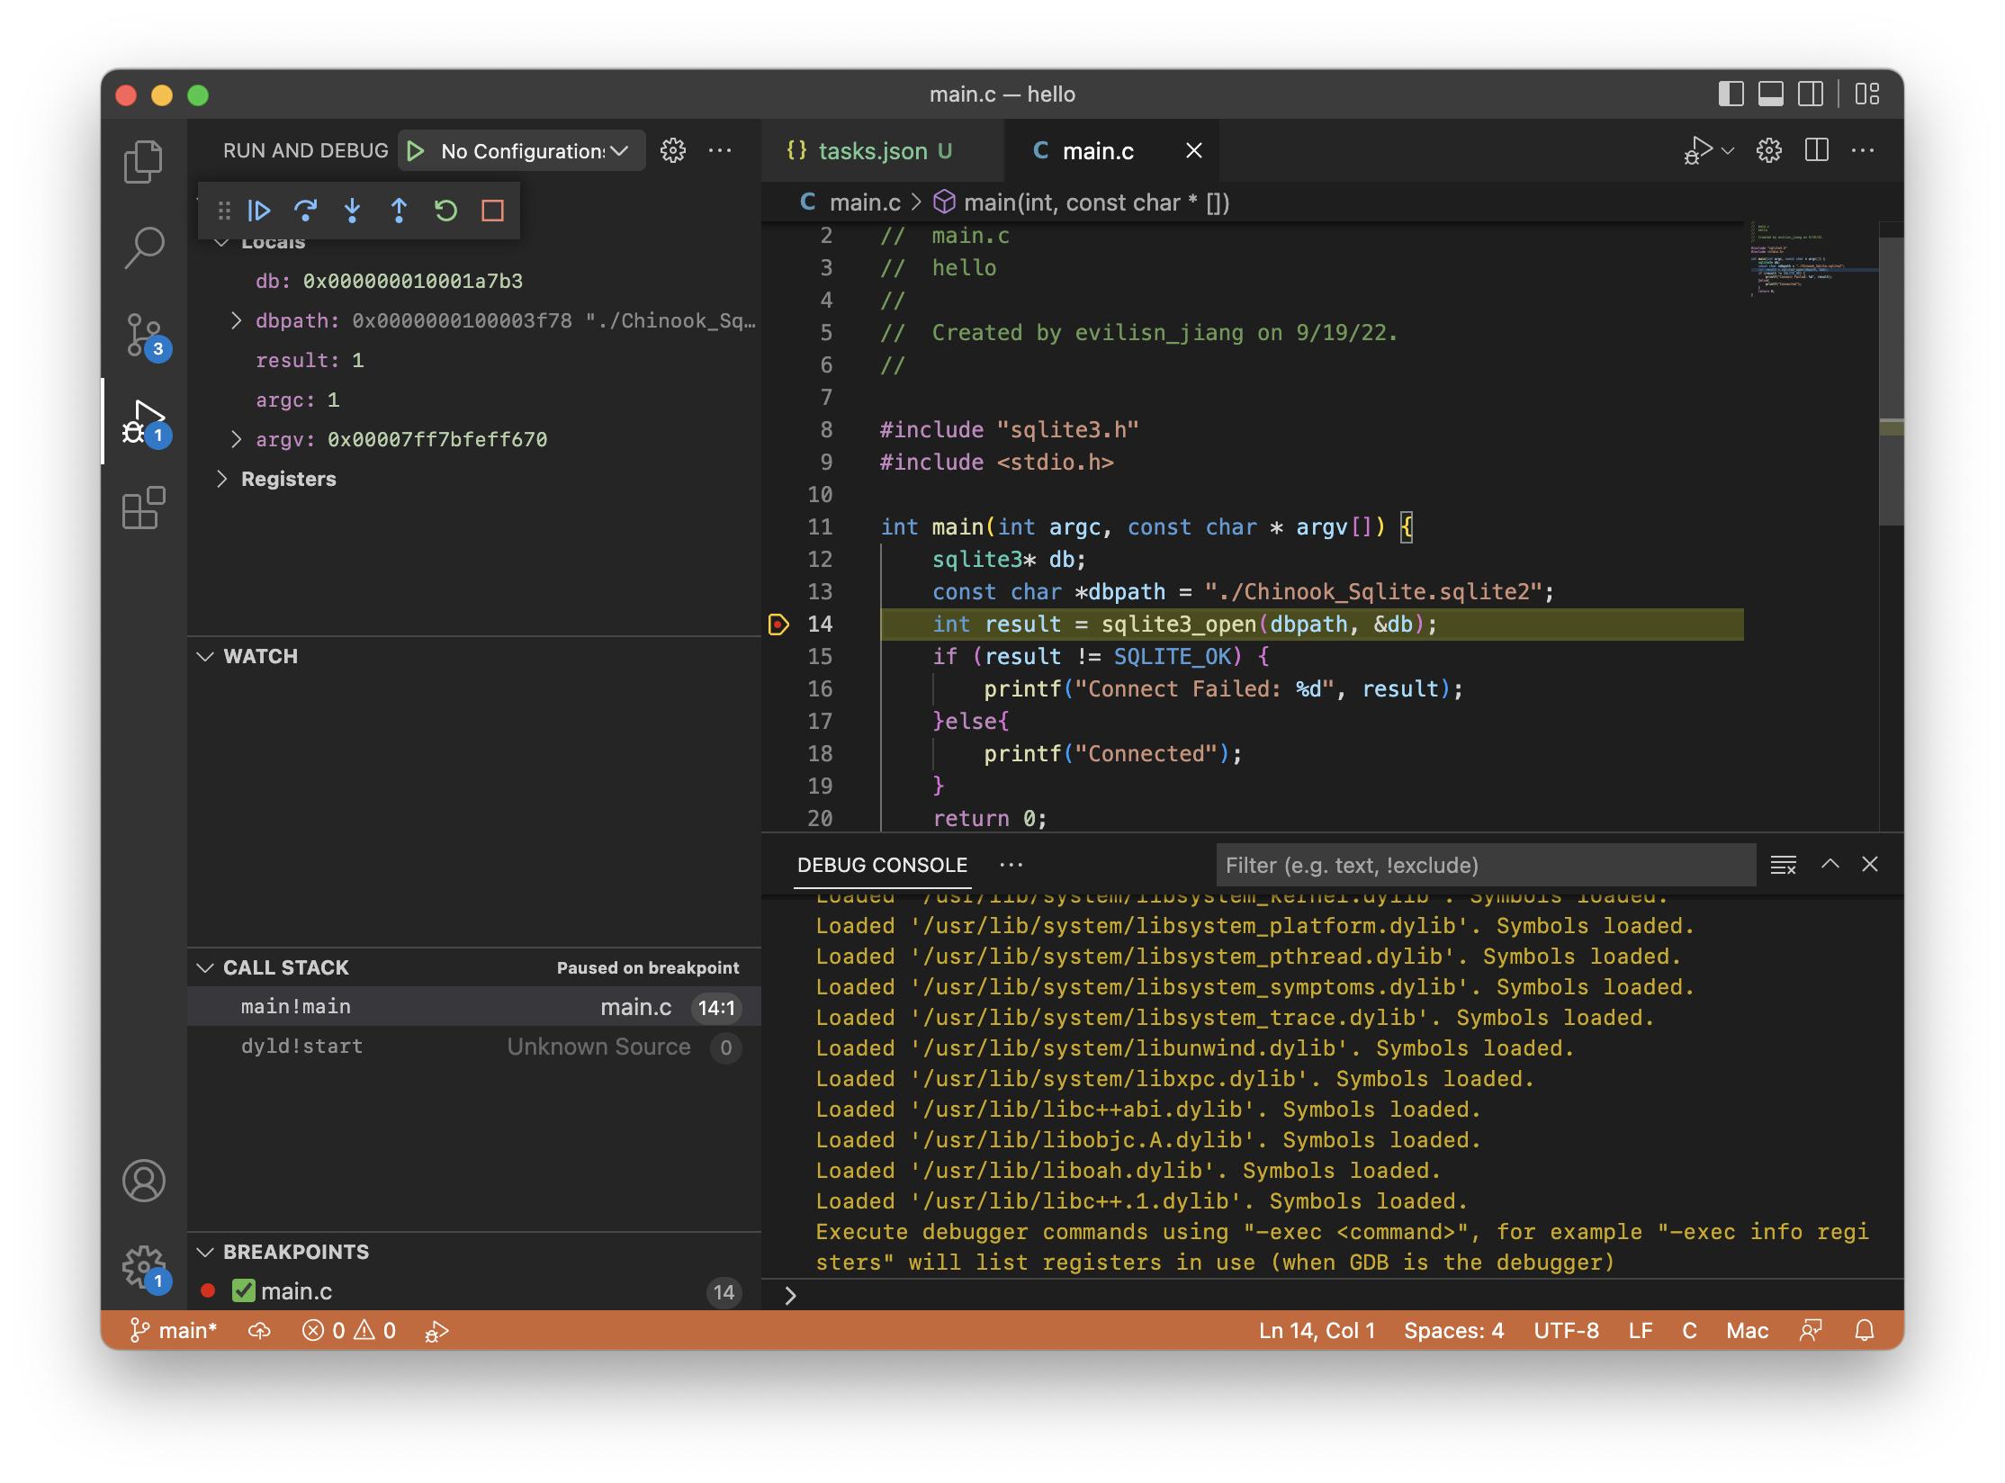Start debugging with the green play icon
This screenshot has width=2005, height=1483.
coord(415,151)
